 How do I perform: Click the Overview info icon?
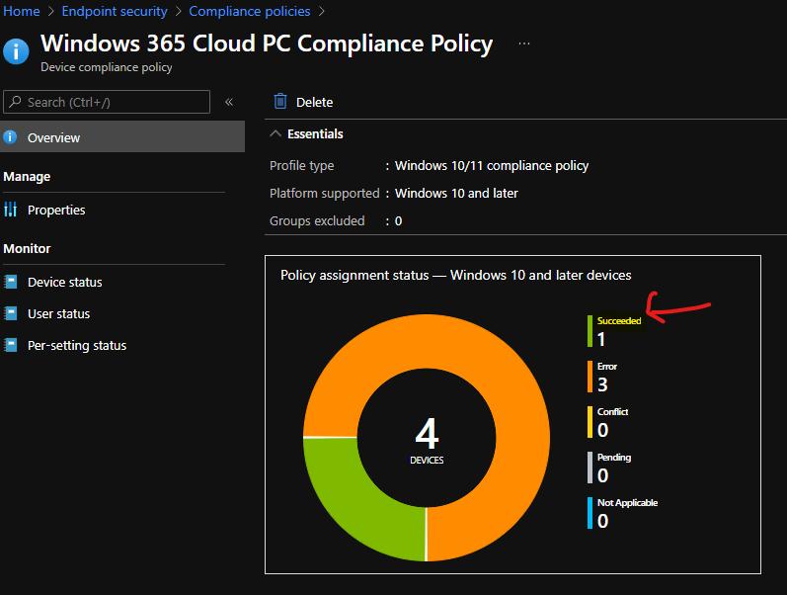click(10, 136)
